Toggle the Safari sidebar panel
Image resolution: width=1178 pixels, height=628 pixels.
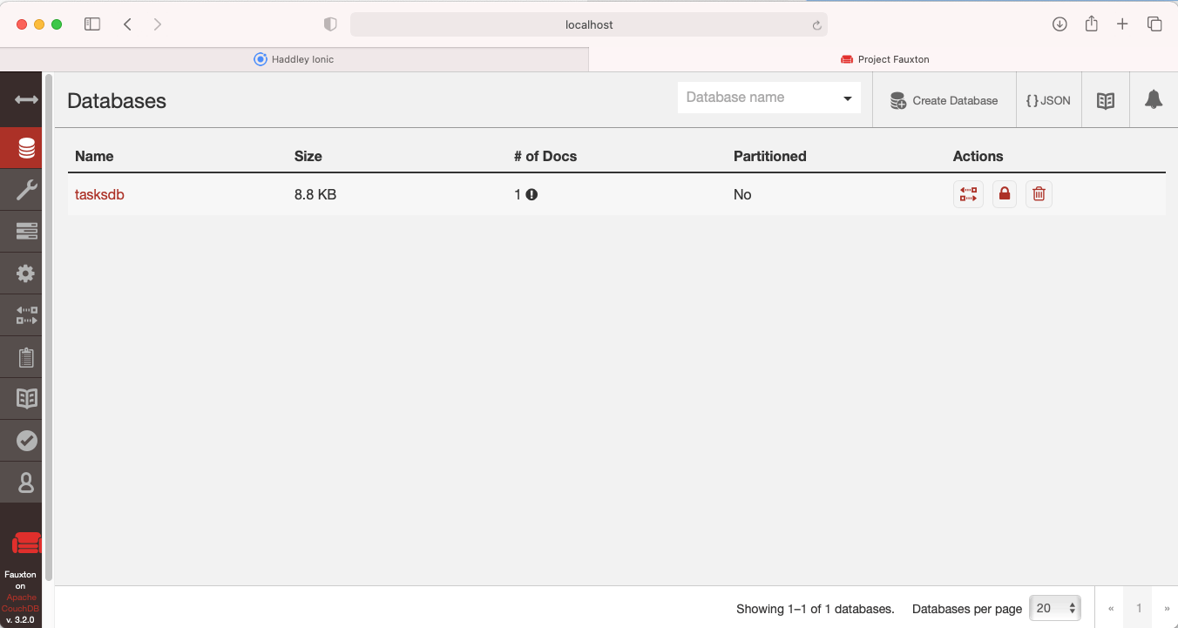(x=92, y=24)
